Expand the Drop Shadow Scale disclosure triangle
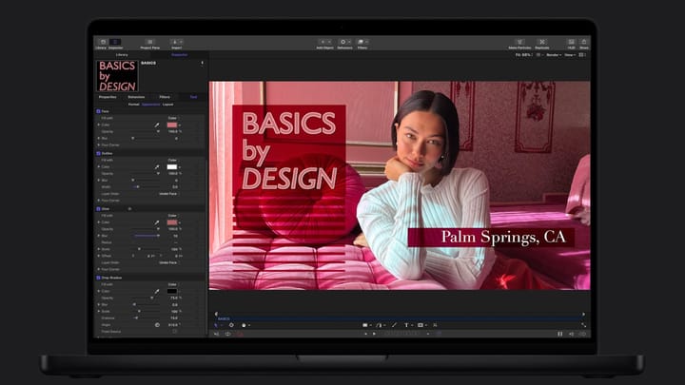 pos(99,311)
